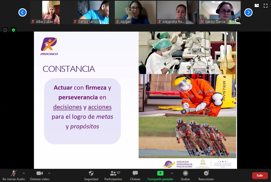This screenshot has height=182, width=271.
Task: Expand share screen options arrow
Action: 172,173
